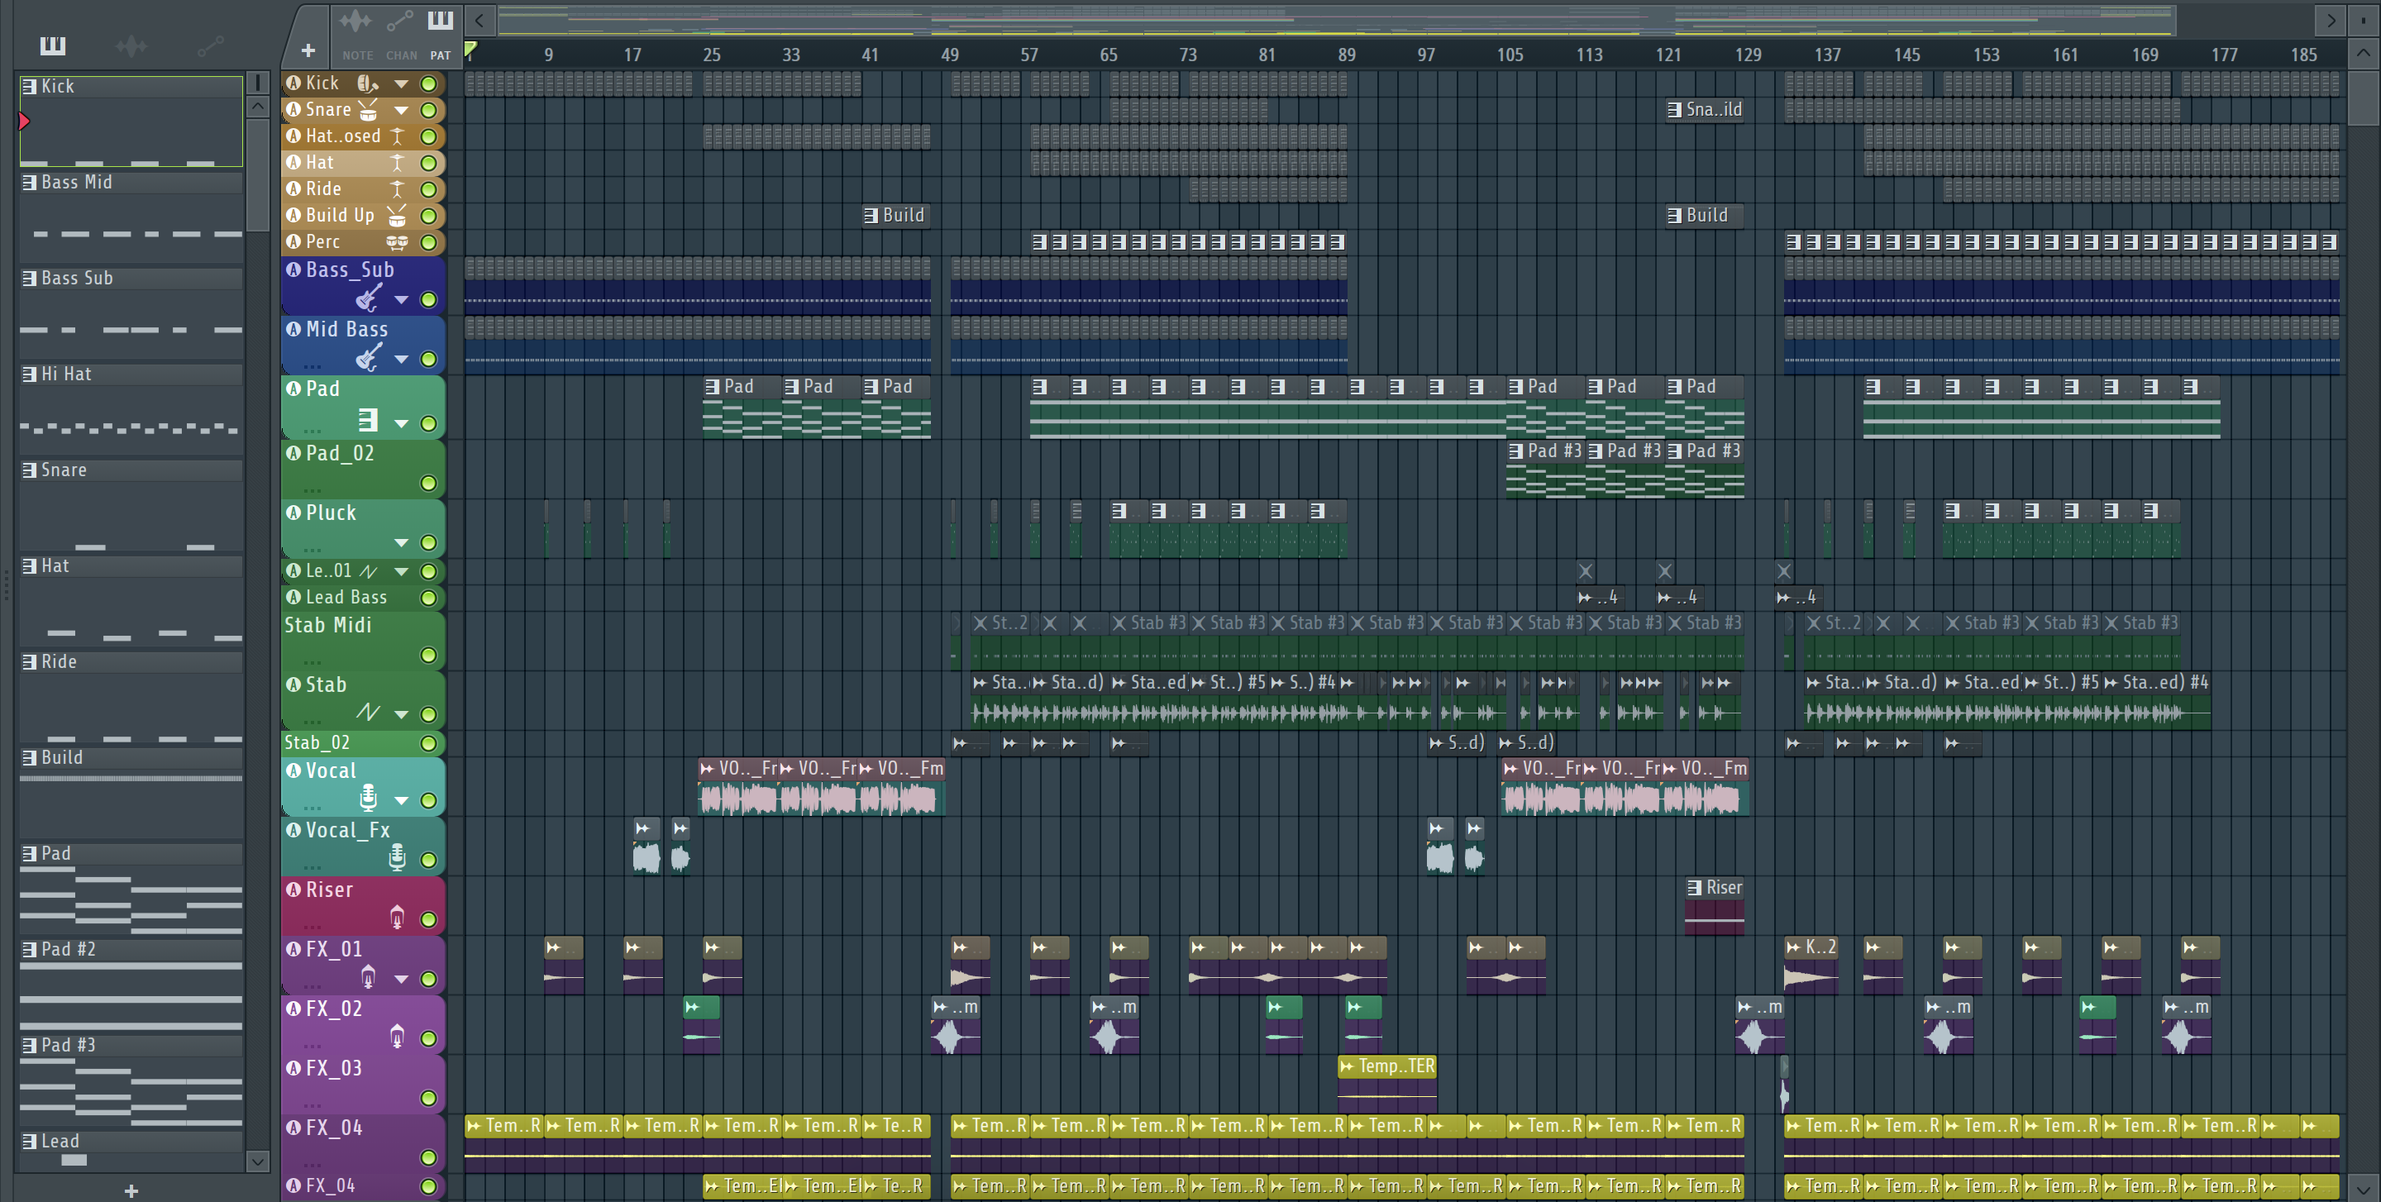Click the FX_01 track icon

coord(368,975)
